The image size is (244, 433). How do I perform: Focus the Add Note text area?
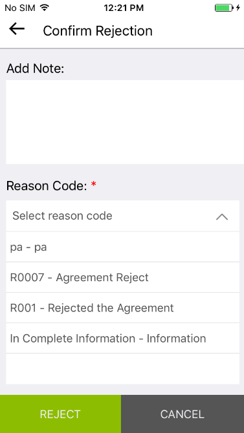pos(125,122)
